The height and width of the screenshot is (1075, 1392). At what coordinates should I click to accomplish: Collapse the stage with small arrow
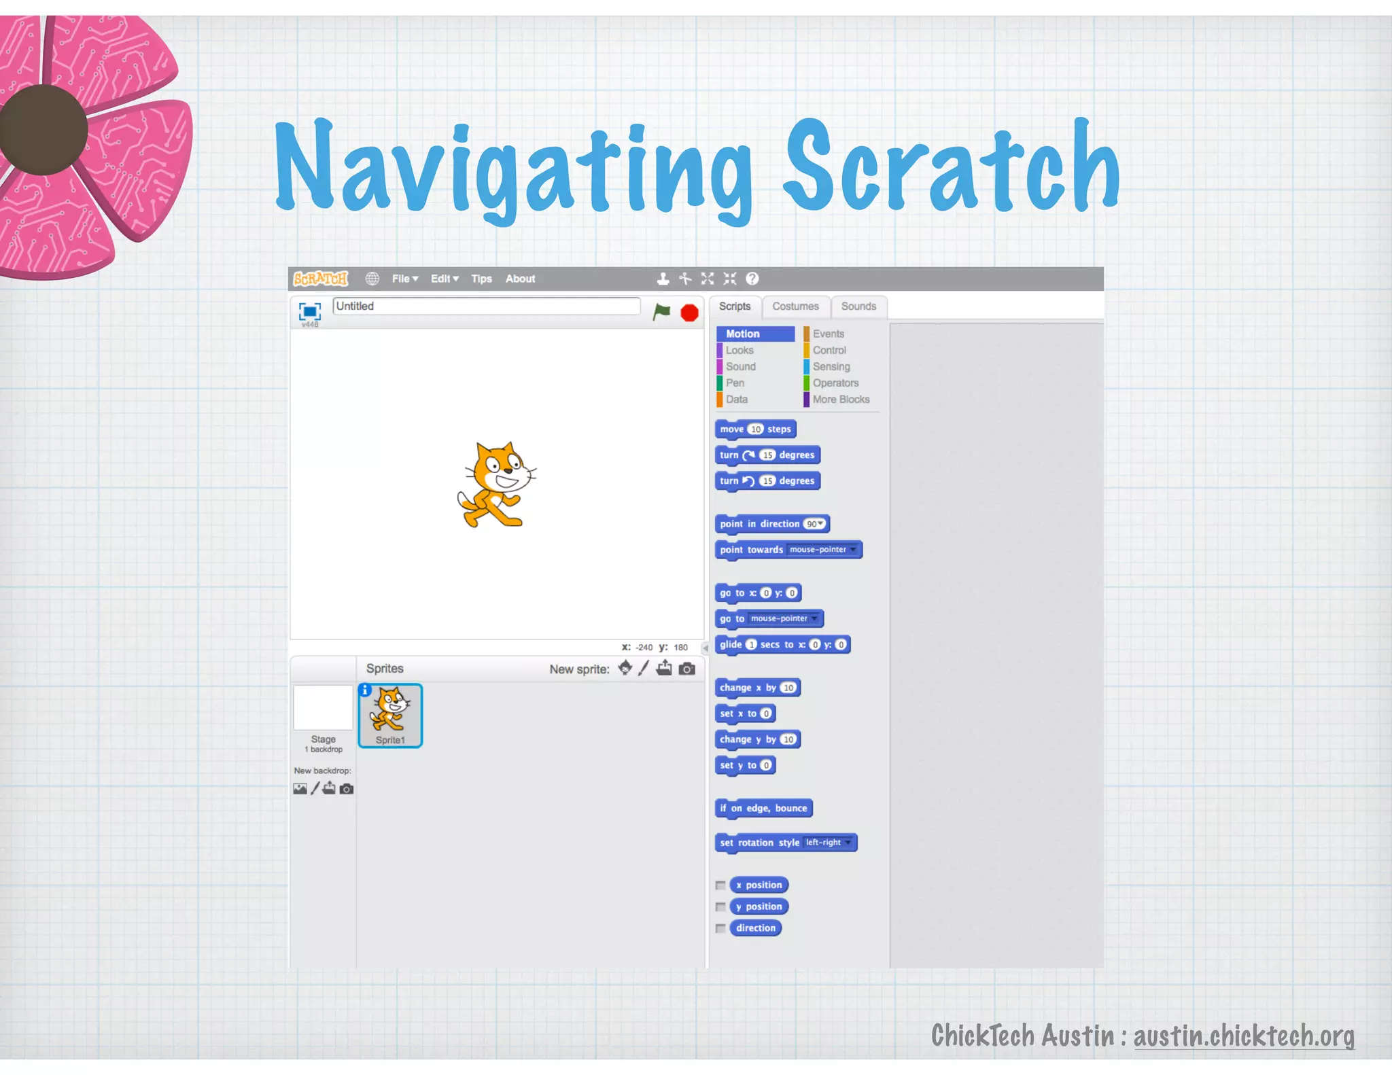pyautogui.click(x=705, y=648)
